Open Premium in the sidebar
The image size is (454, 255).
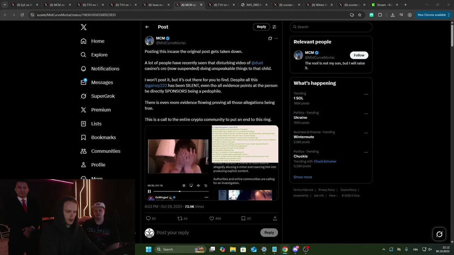(x=96, y=110)
